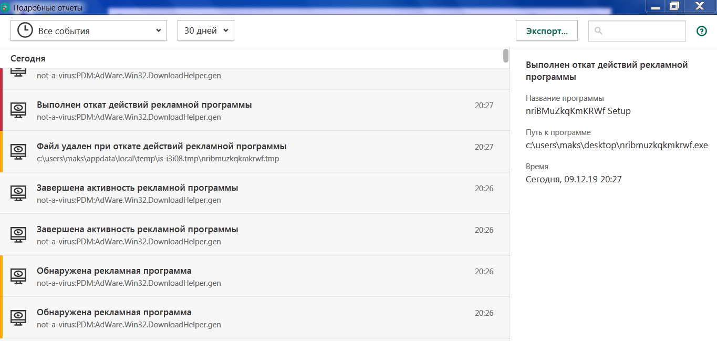Restore down the reports window
The width and height of the screenshot is (717, 341).
coord(674,6)
